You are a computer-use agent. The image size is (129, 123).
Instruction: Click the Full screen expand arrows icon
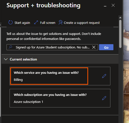[x=36, y=23]
